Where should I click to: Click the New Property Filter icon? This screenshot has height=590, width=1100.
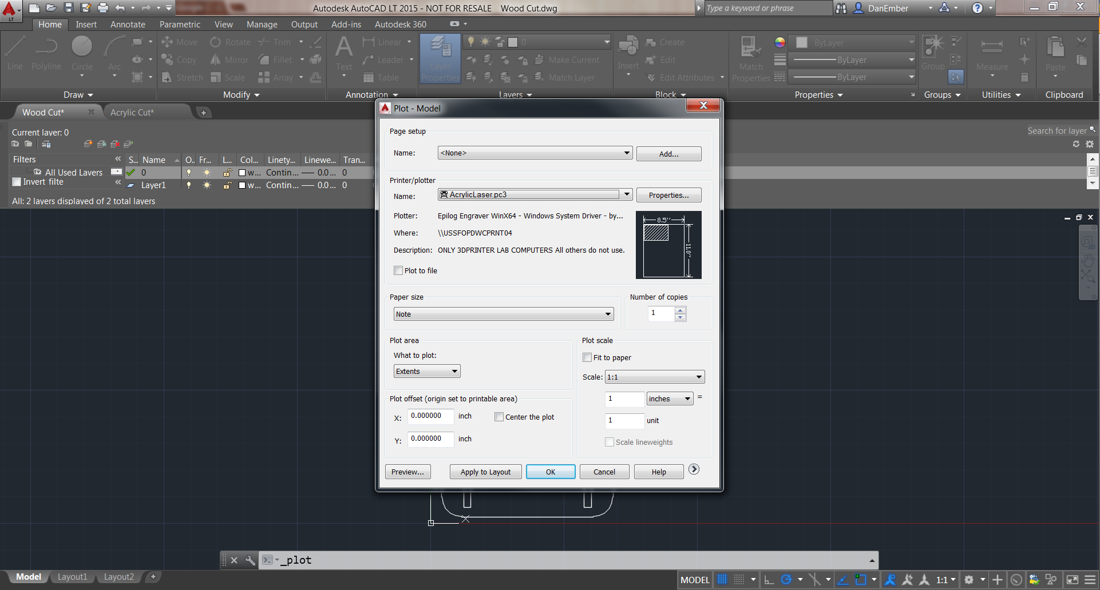click(15, 144)
